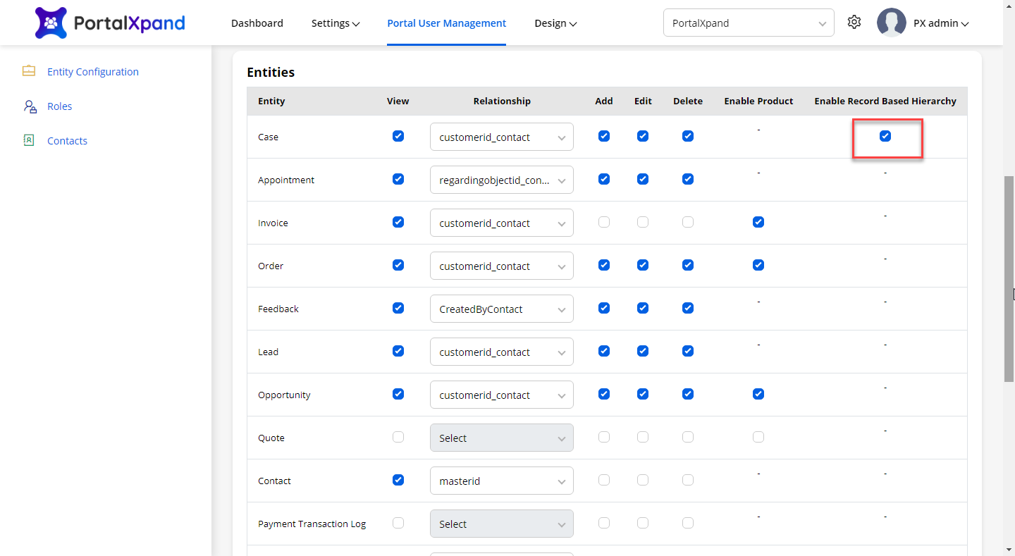Image resolution: width=1015 pixels, height=556 pixels.
Task: Disable Enable Product for Invoice
Action: click(758, 222)
